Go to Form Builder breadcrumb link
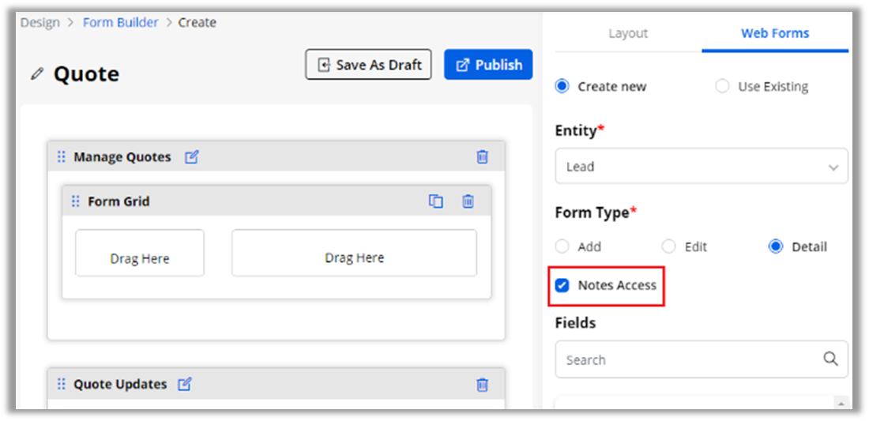Screen dimensions: 869x421 tap(120, 22)
